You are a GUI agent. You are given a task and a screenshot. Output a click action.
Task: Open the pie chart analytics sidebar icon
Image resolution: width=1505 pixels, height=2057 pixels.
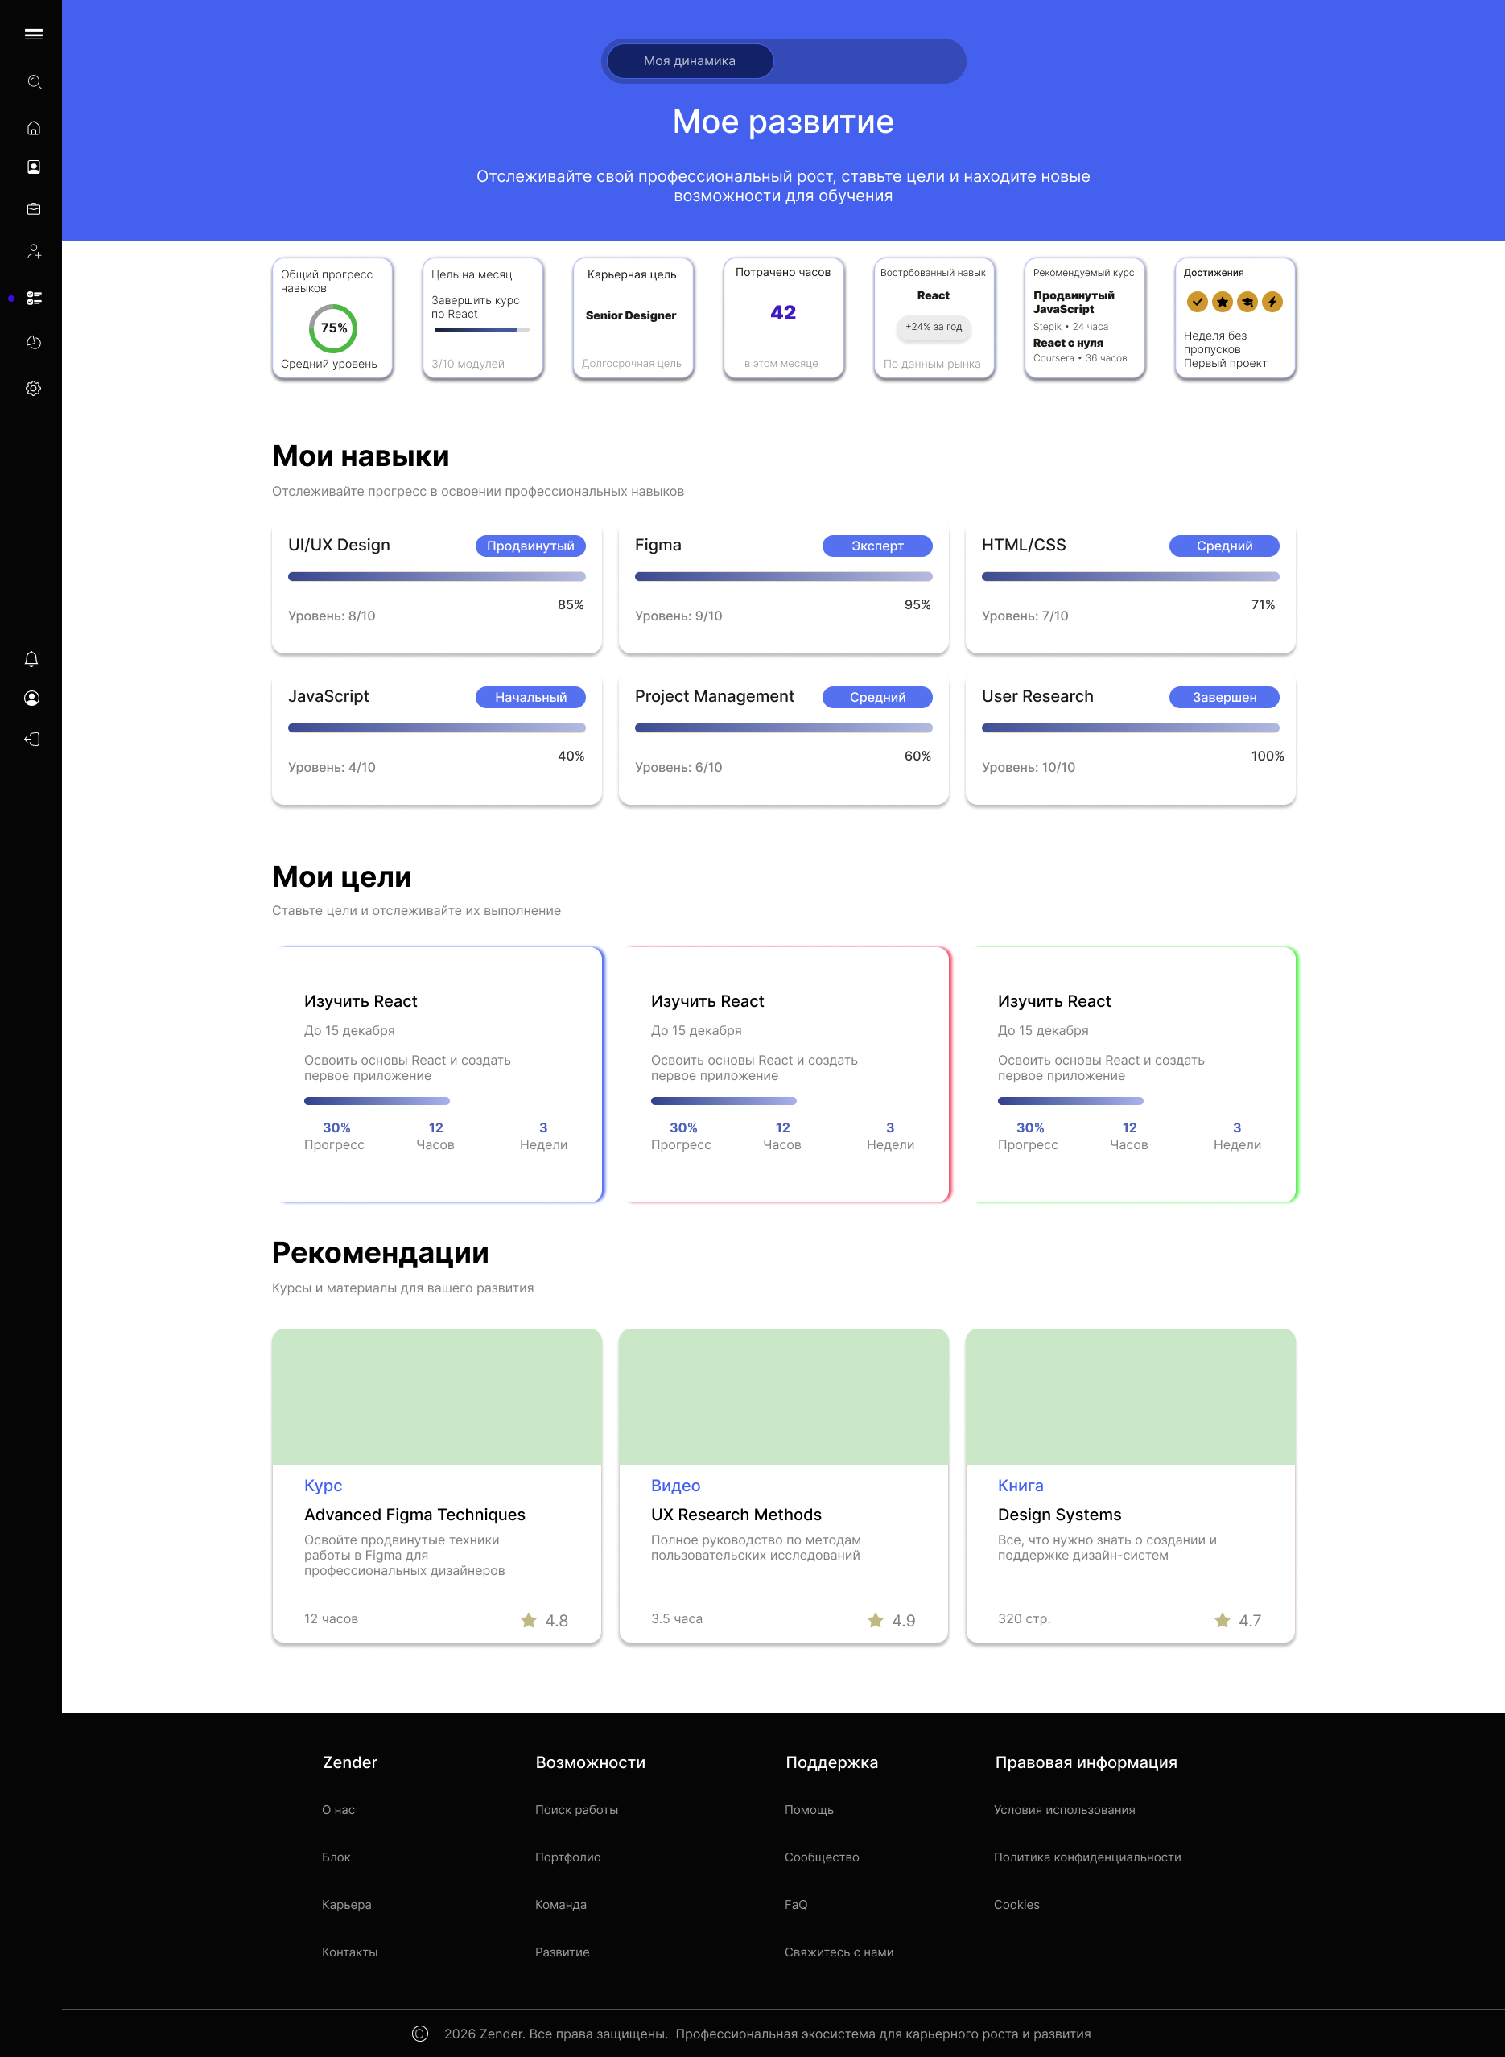coord(34,343)
